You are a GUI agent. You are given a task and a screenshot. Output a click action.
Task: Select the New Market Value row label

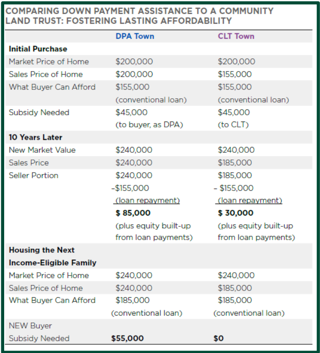[x=42, y=150]
